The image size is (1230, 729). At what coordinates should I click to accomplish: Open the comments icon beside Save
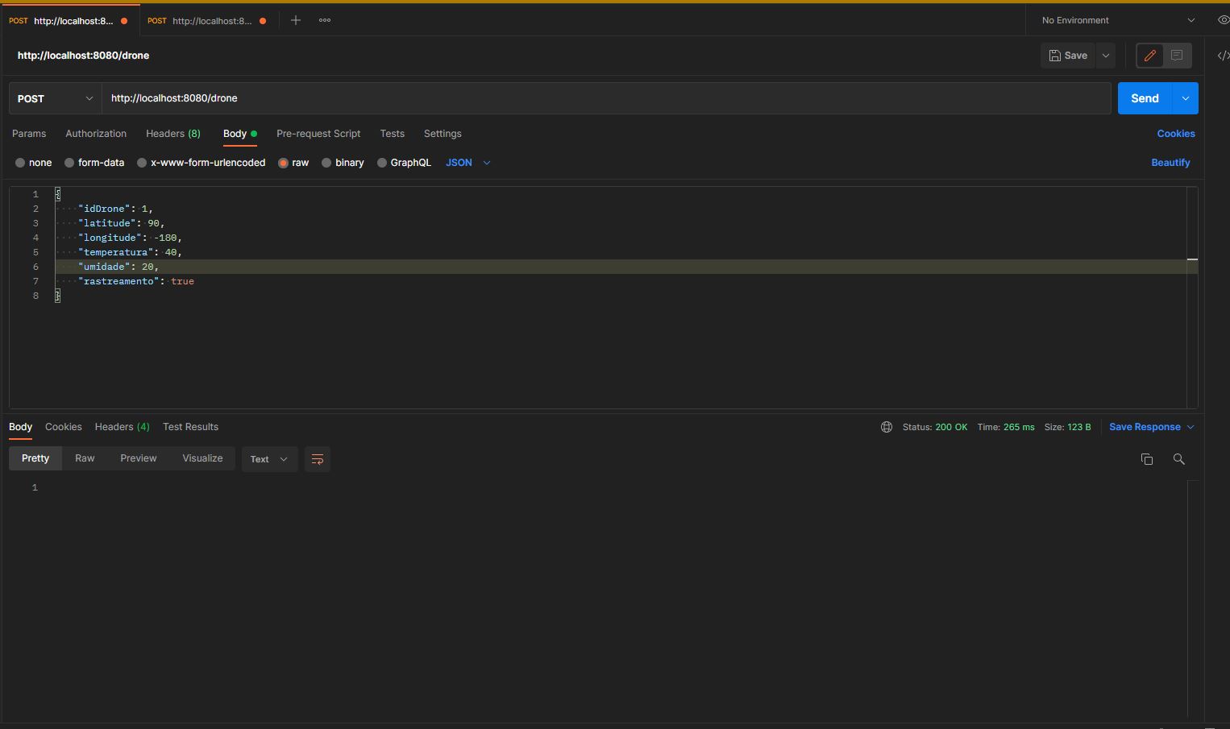[1177, 56]
